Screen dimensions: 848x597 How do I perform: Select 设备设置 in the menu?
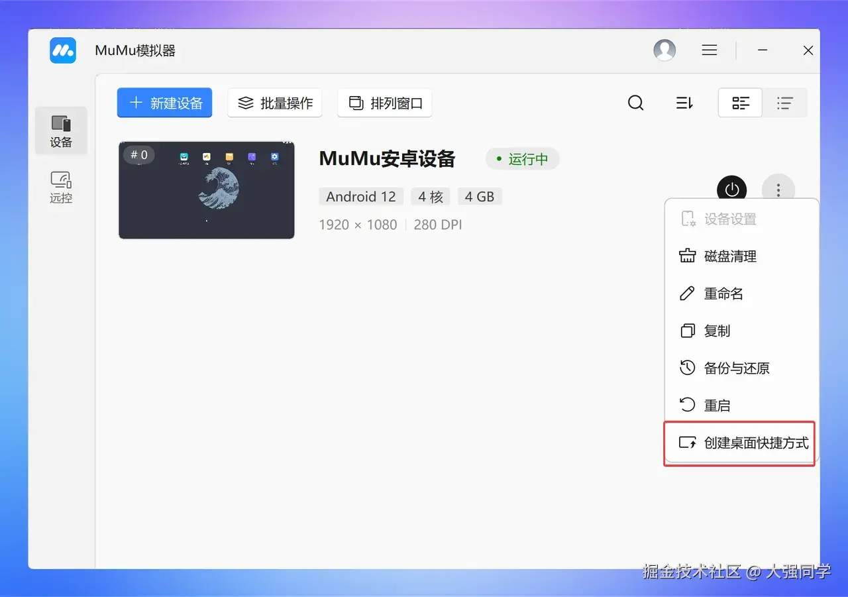pyautogui.click(x=742, y=219)
